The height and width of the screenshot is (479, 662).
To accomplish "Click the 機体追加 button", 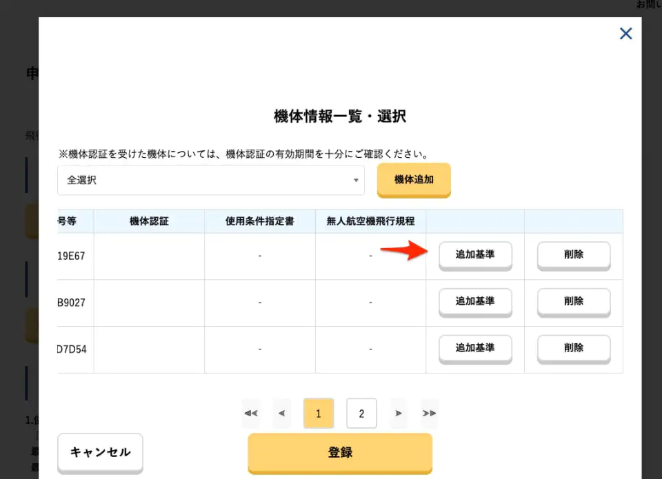I will [414, 180].
